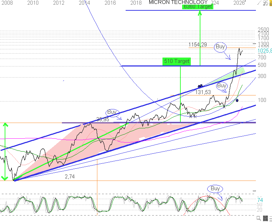Click the 2008 label on time axis
Image resolution: width=272 pixels, height=222 pixels.
pos(7,3)
